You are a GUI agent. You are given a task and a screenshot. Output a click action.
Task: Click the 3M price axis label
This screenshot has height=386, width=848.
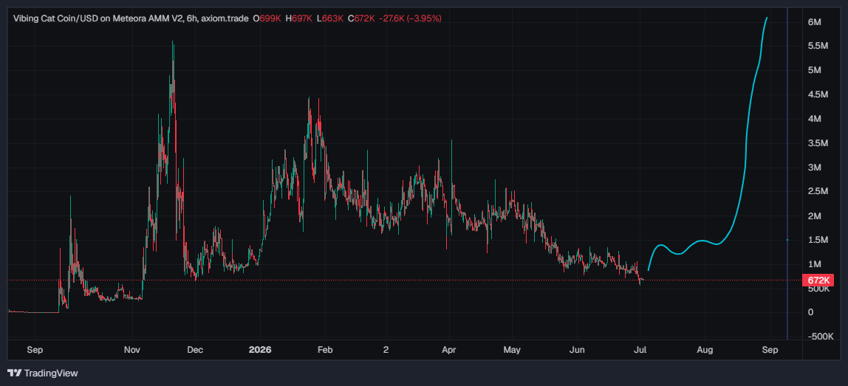click(x=815, y=168)
